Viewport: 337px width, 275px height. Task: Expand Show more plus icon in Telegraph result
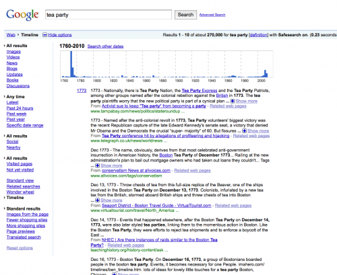coord(245,130)
